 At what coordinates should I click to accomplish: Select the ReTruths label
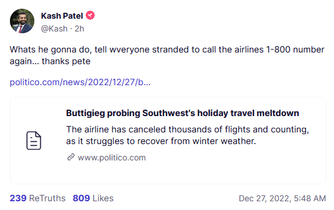47,198
